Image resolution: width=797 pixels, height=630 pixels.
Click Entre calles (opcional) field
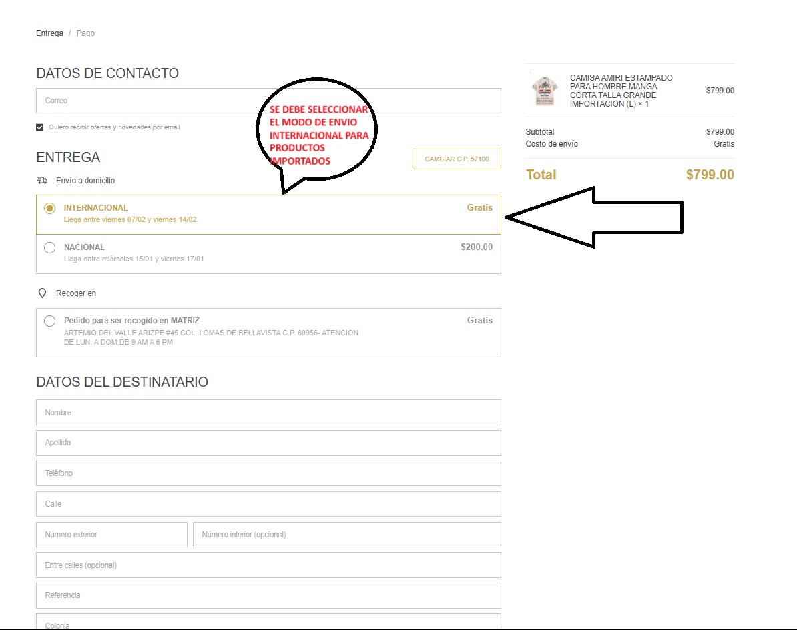(x=268, y=565)
